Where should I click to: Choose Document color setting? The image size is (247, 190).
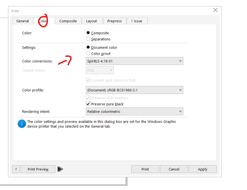[88, 47]
